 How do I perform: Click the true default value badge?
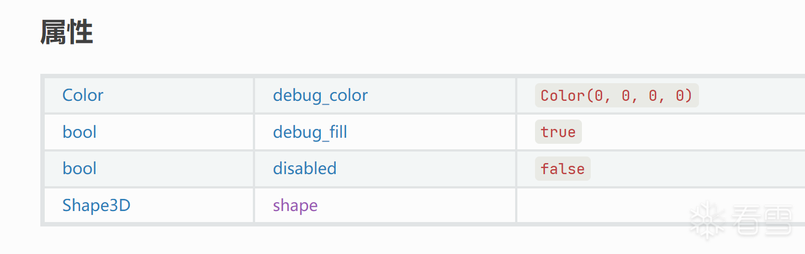[558, 132]
